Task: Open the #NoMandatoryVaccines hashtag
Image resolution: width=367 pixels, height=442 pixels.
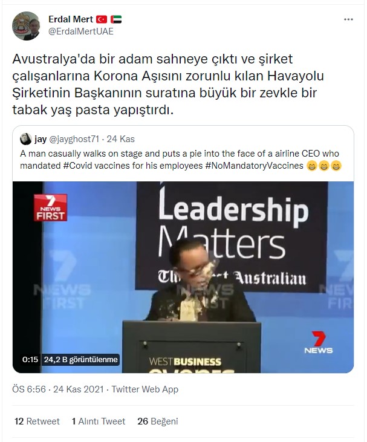Action: [x=255, y=166]
